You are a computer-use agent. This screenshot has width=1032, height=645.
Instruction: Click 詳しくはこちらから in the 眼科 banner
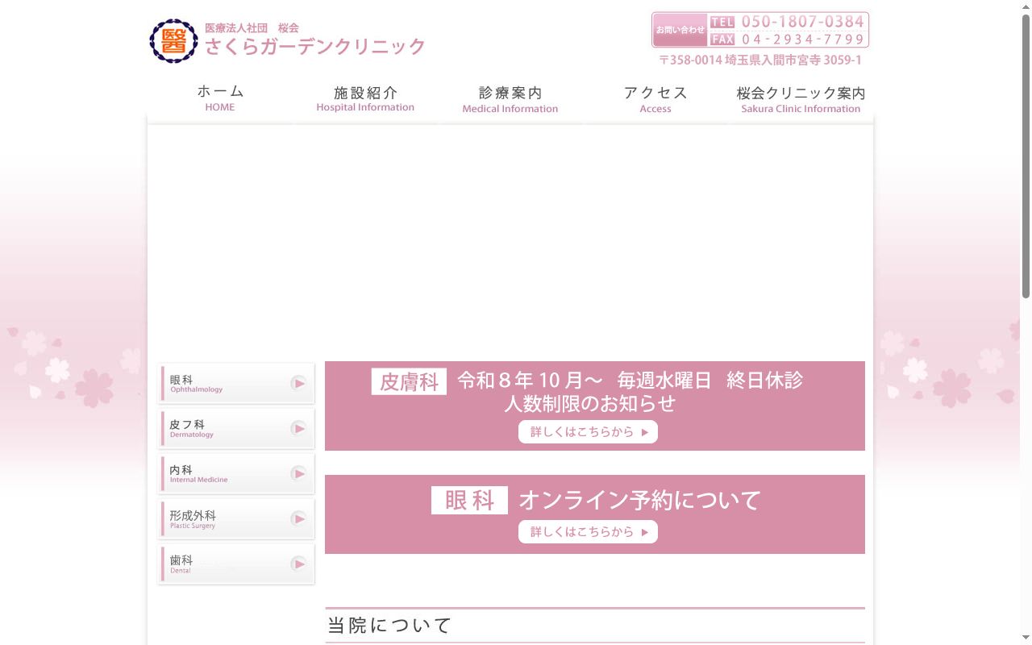pyautogui.click(x=588, y=532)
